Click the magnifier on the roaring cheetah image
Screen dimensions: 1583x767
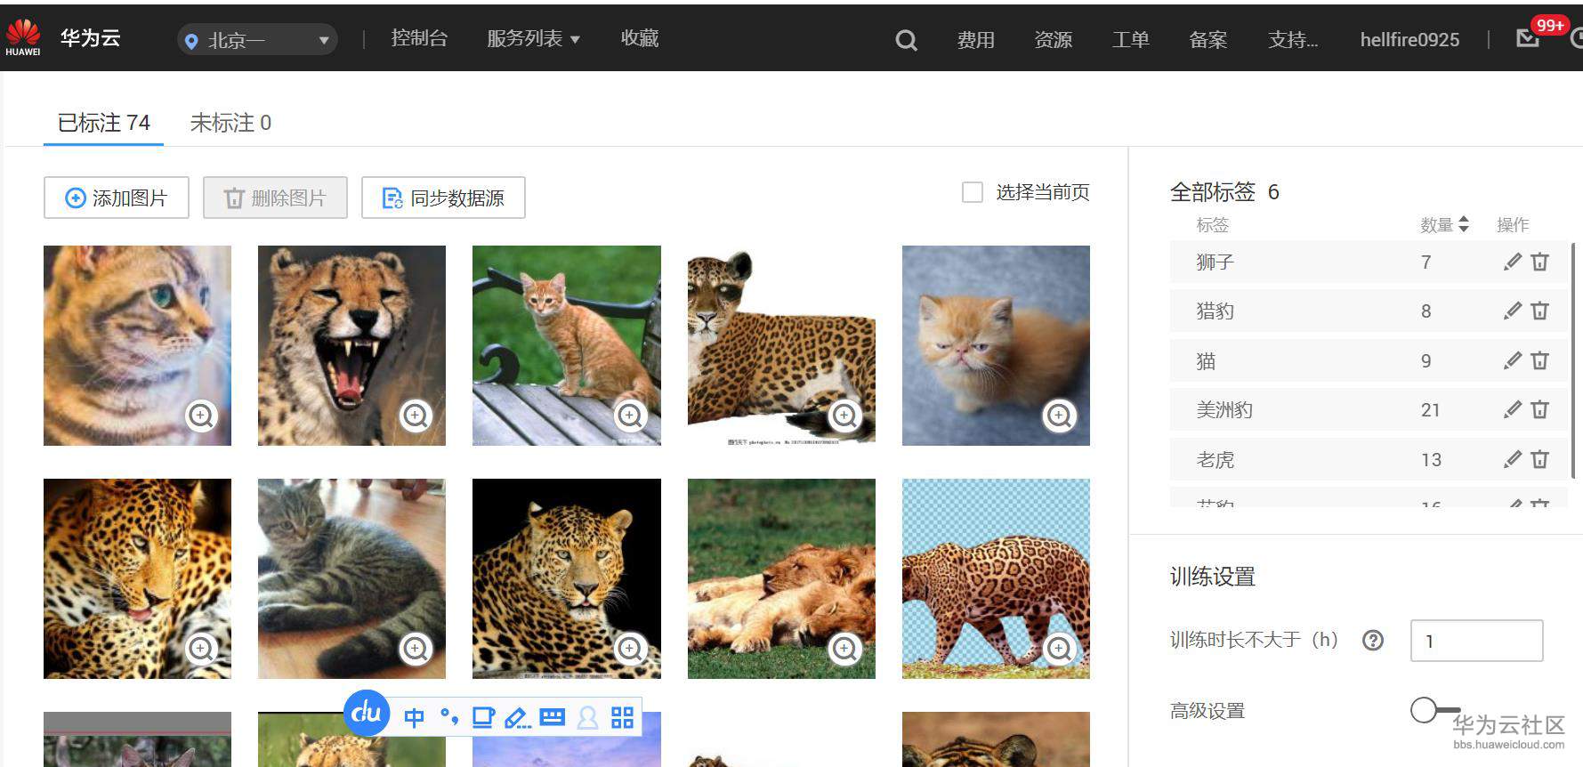(416, 416)
